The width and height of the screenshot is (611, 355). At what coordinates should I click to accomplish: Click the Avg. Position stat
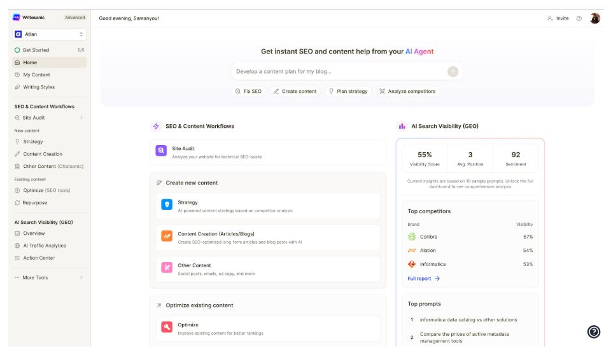(470, 158)
